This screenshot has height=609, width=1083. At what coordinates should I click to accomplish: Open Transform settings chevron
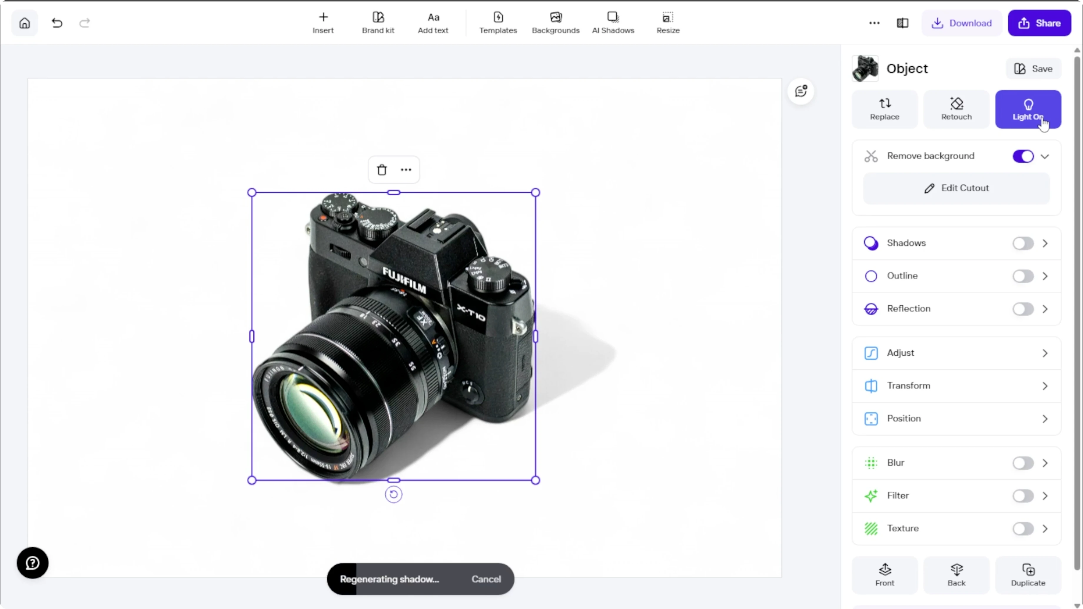coord(1045,386)
